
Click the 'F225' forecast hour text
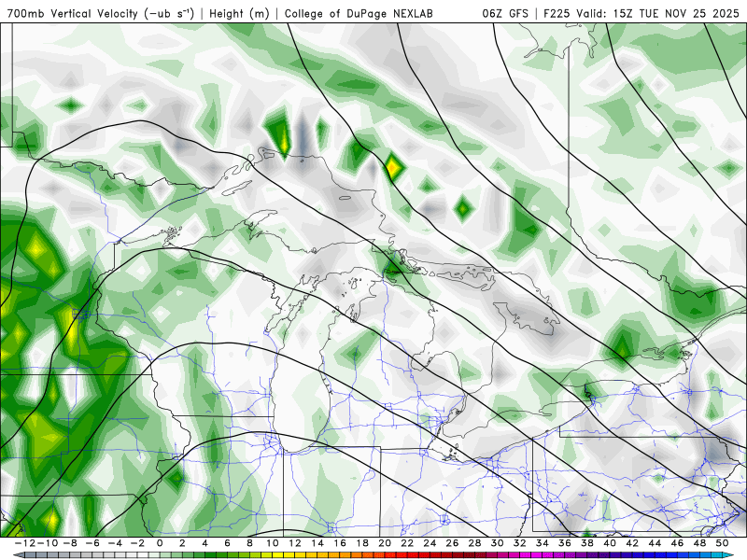[x=557, y=13]
